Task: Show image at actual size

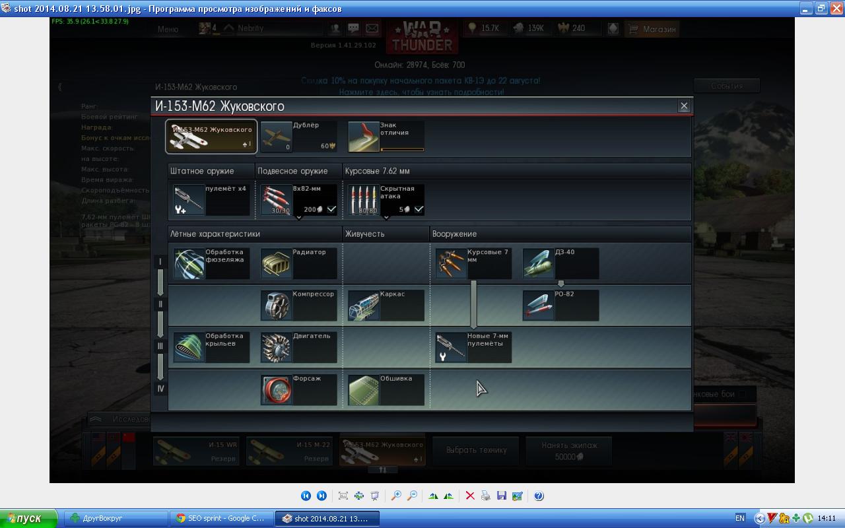Action: [359, 496]
